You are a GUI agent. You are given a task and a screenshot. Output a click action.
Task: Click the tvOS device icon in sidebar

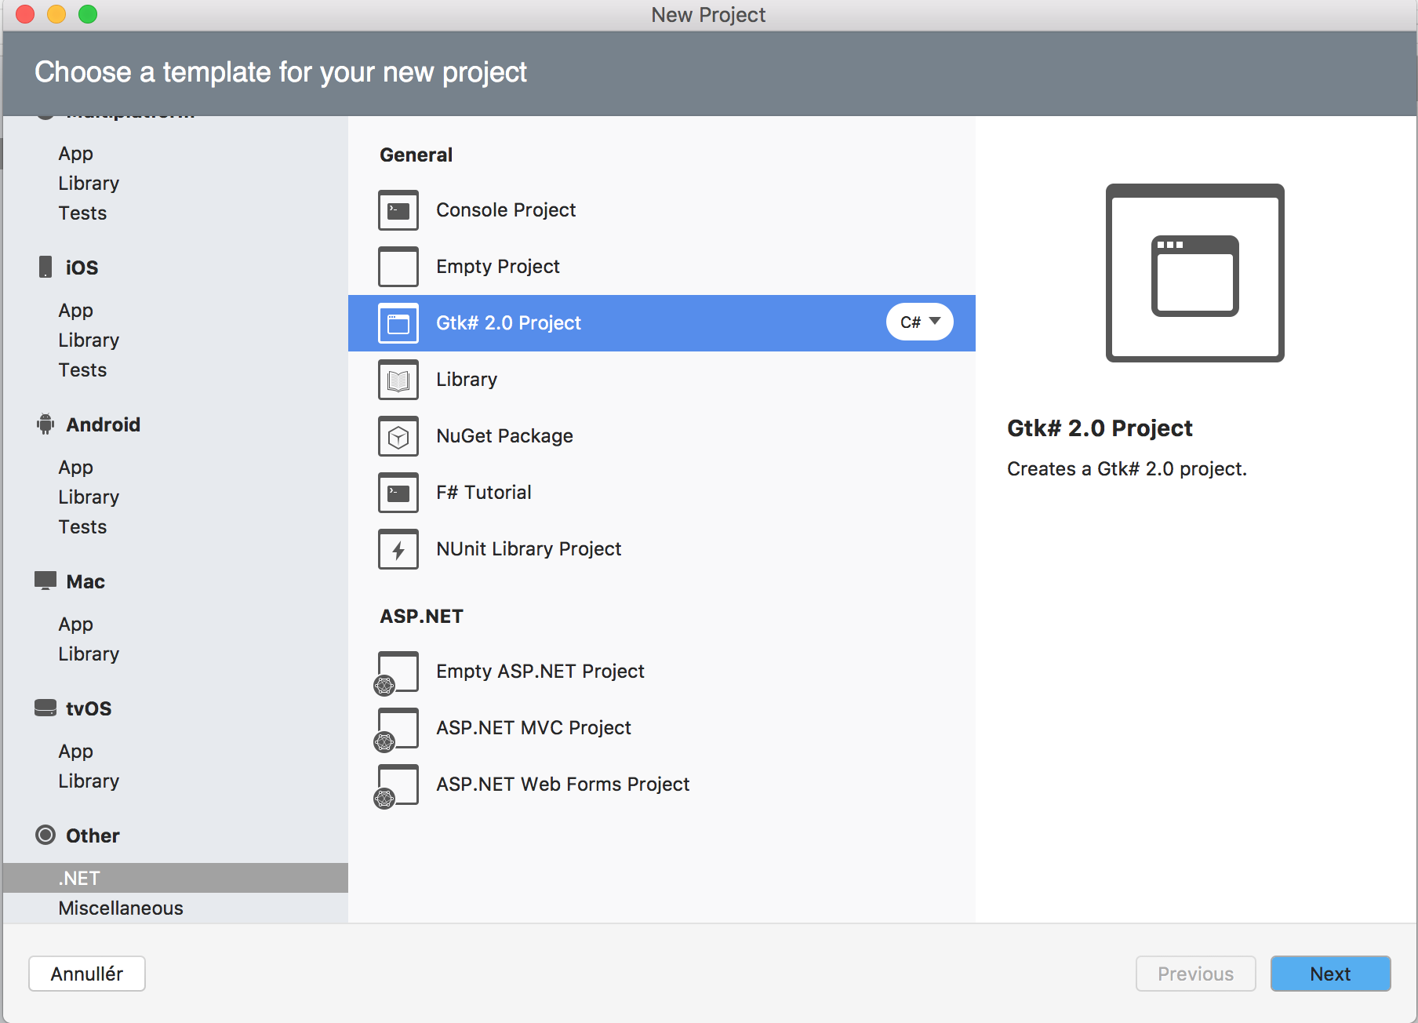(x=45, y=708)
